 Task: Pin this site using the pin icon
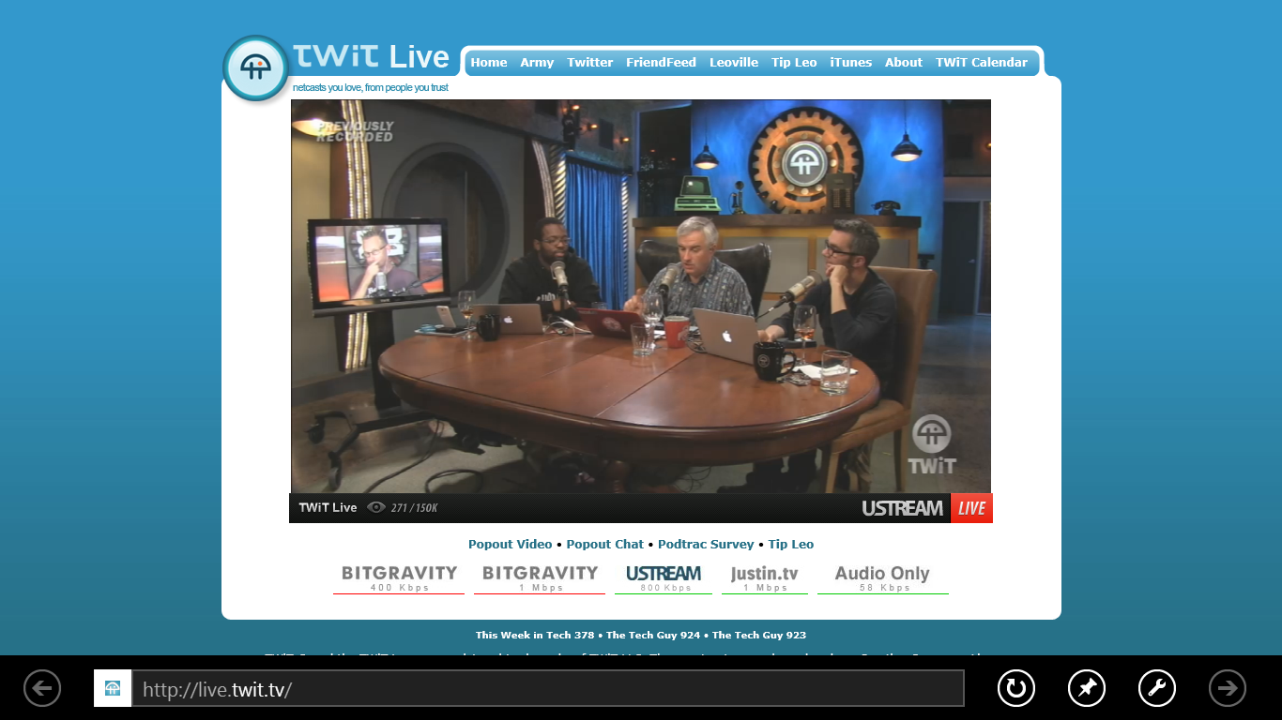click(x=1086, y=688)
